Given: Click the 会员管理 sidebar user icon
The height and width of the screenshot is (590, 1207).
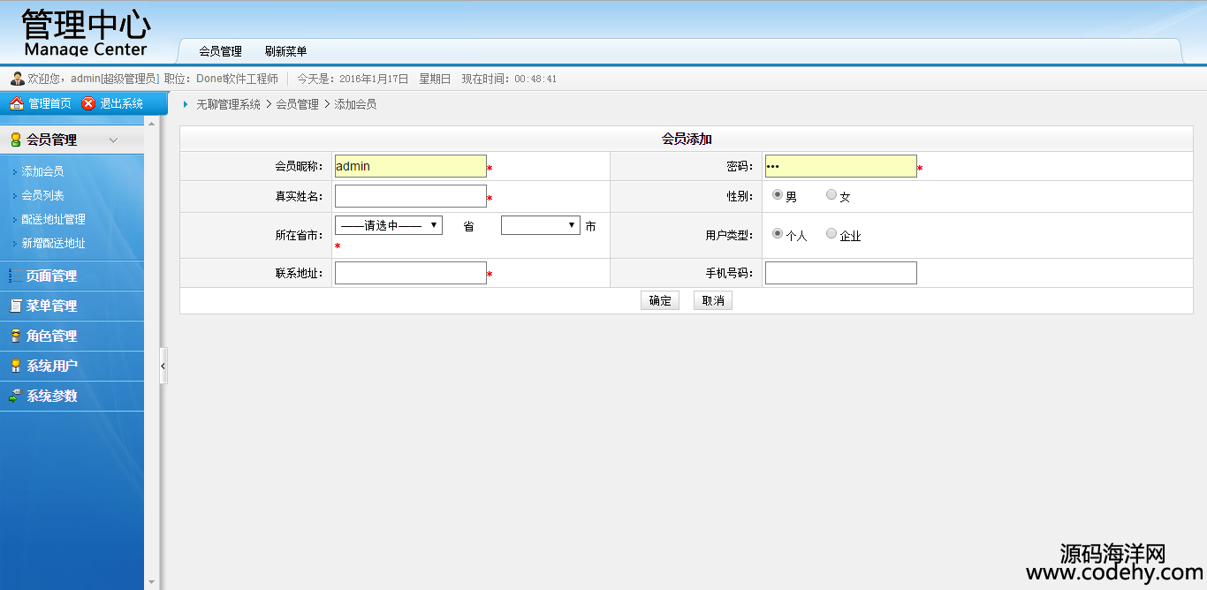Looking at the screenshot, I should click(15, 140).
